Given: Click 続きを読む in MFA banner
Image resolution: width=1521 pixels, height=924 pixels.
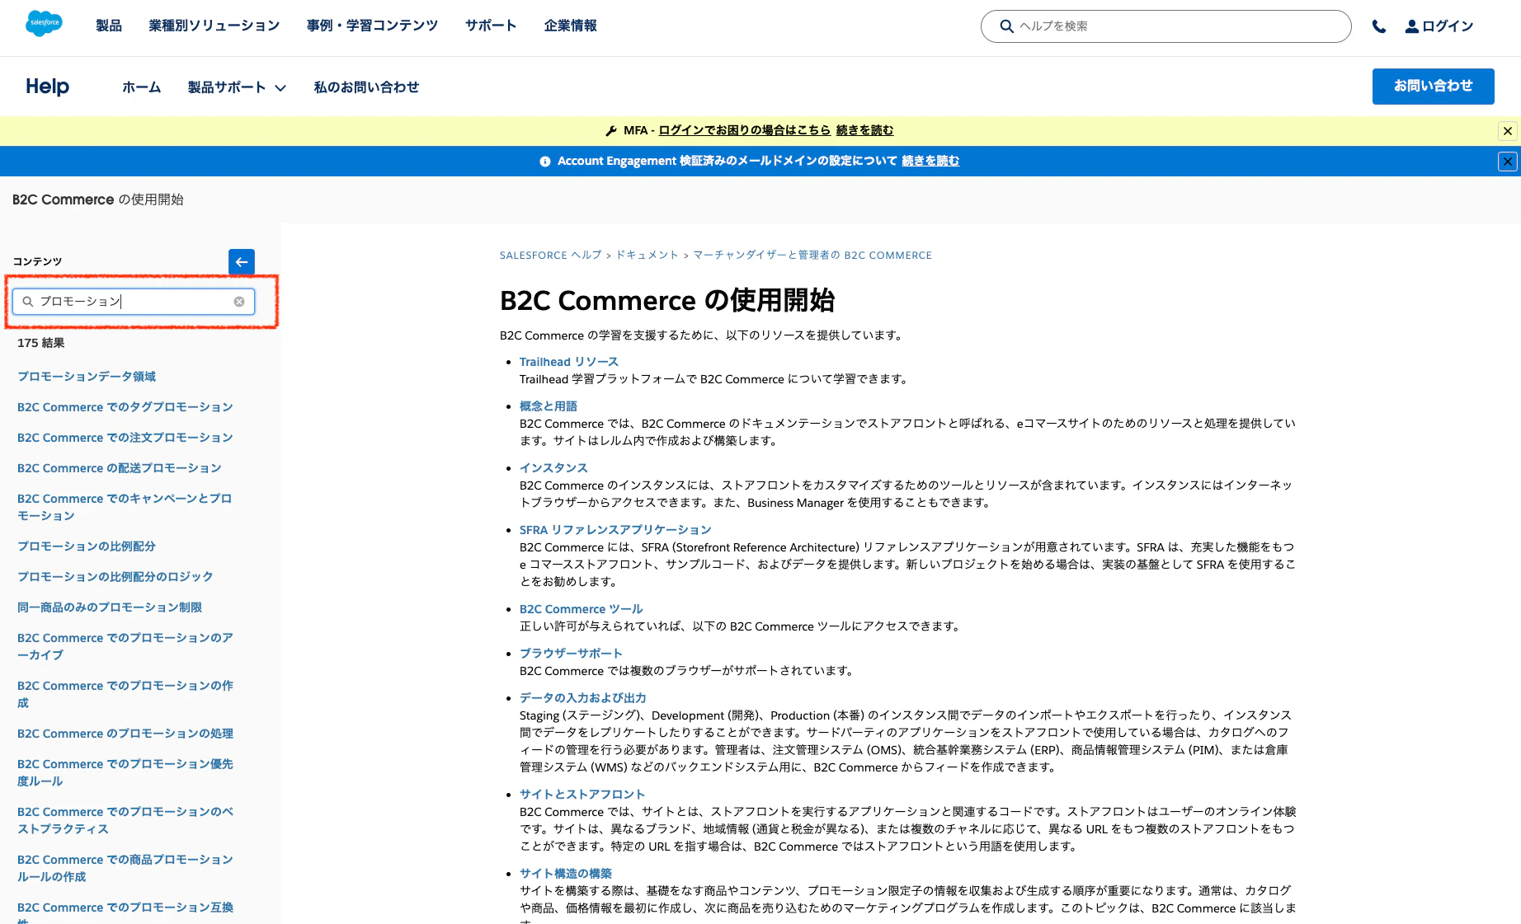Looking at the screenshot, I should point(864,130).
